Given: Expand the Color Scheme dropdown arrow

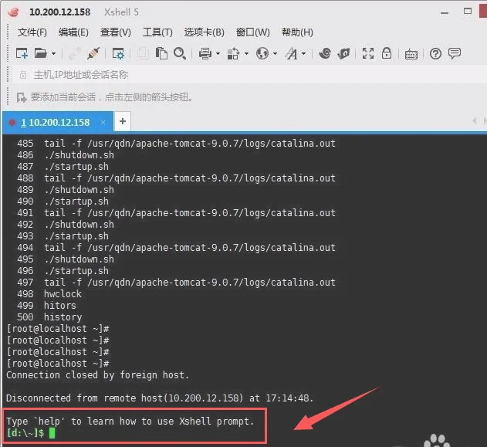Looking at the screenshot, I should pyautogui.click(x=247, y=54).
